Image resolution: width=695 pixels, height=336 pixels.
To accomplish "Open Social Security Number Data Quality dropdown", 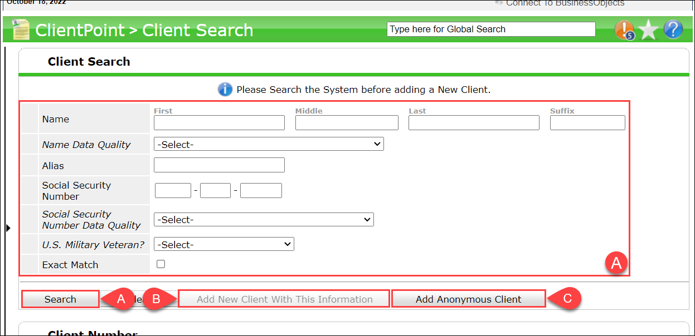I will click(264, 220).
